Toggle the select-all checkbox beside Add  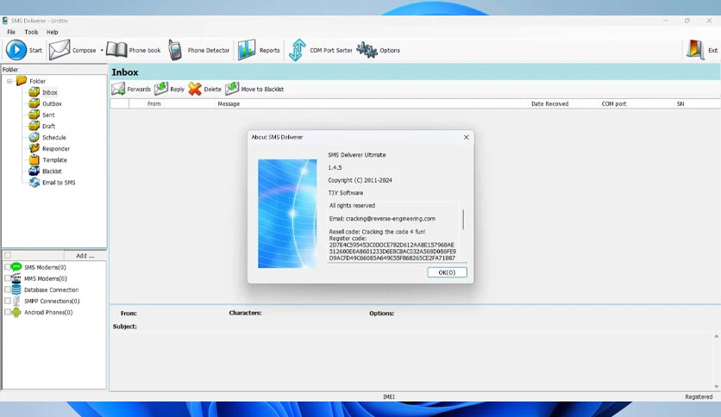[x=8, y=255]
